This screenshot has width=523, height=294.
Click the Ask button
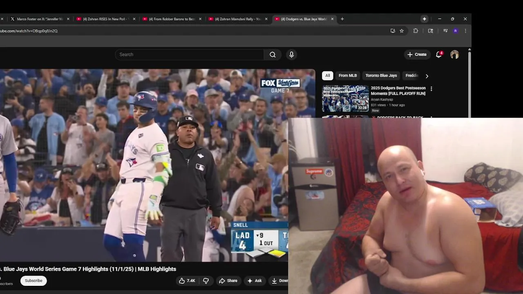coord(255,281)
